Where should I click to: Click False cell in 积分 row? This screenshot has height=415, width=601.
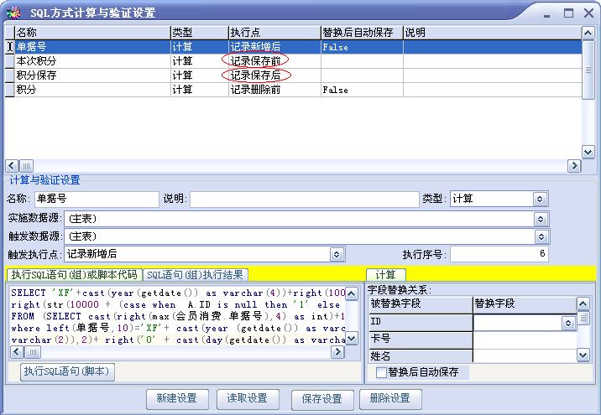[362, 90]
